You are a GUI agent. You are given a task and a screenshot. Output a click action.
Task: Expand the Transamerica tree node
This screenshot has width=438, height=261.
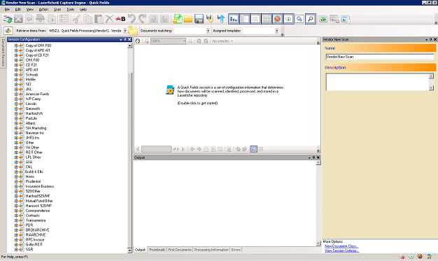[16, 220]
